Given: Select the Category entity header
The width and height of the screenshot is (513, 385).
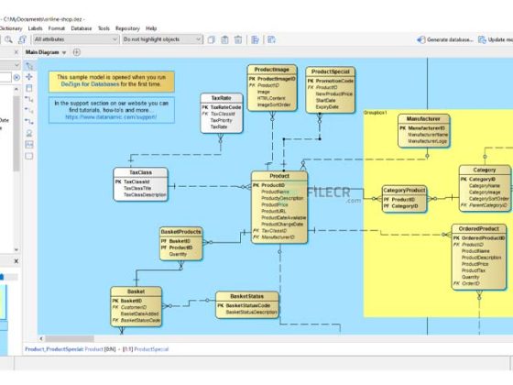Looking at the screenshot, I should pyautogui.click(x=485, y=170).
